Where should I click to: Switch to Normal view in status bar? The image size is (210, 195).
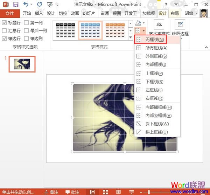tap(92, 192)
